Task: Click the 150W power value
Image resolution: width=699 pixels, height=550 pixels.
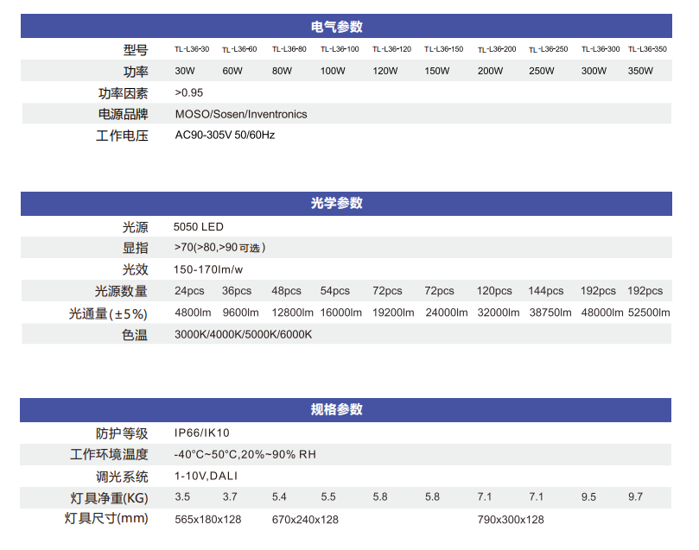Action: point(436,71)
